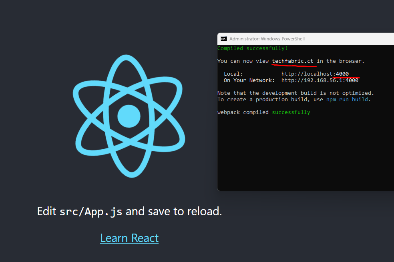Click the Edit src/App.js and save text
394x262 pixels.
pyautogui.click(x=129, y=211)
